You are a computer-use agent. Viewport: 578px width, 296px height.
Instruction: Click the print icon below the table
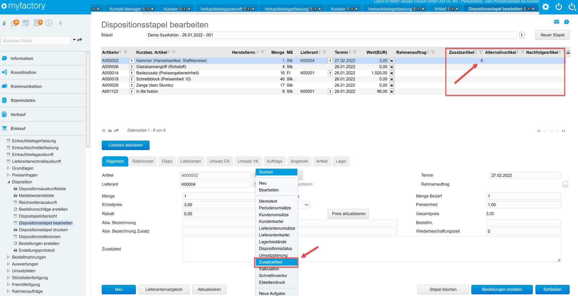point(110,130)
